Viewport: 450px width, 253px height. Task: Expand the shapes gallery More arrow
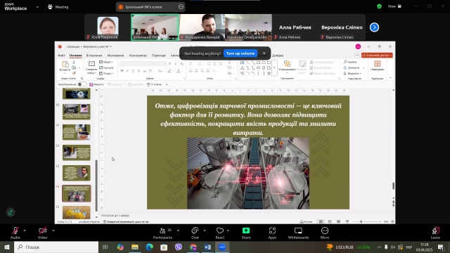pos(274,68)
